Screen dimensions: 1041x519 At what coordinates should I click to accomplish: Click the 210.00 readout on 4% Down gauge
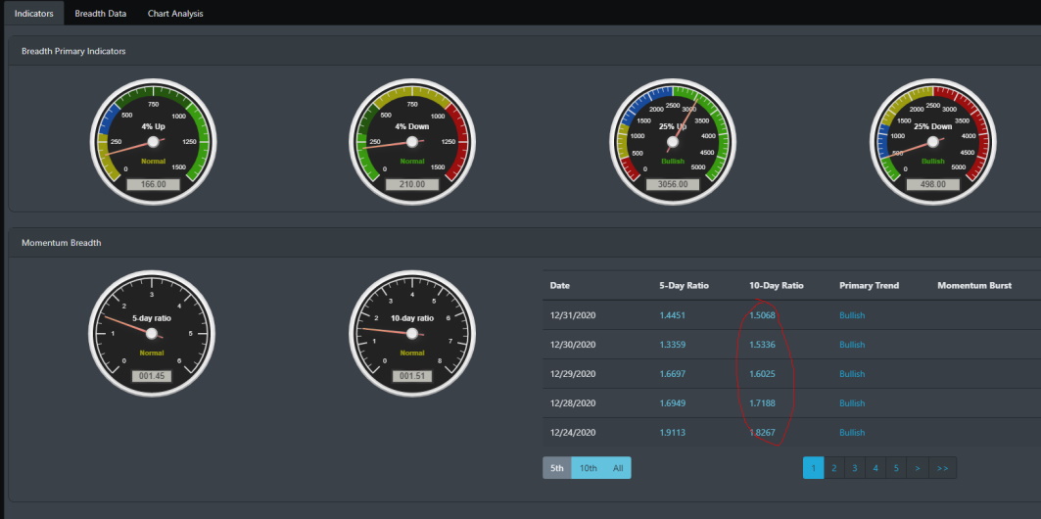pyautogui.click(x=412, y=184)
